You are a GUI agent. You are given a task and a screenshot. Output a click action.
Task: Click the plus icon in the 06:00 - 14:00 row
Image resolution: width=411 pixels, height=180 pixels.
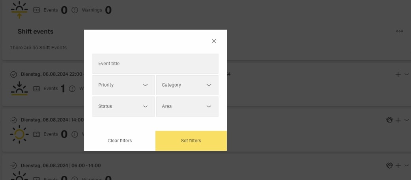tap(398, 166)
